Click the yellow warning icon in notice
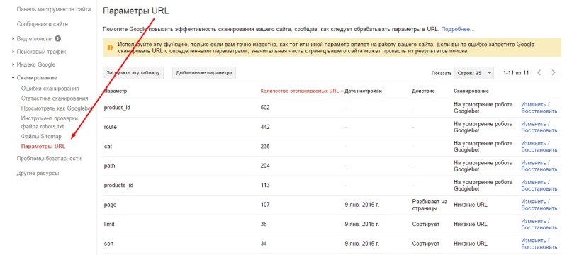567x255 pixels. [110, 47]
